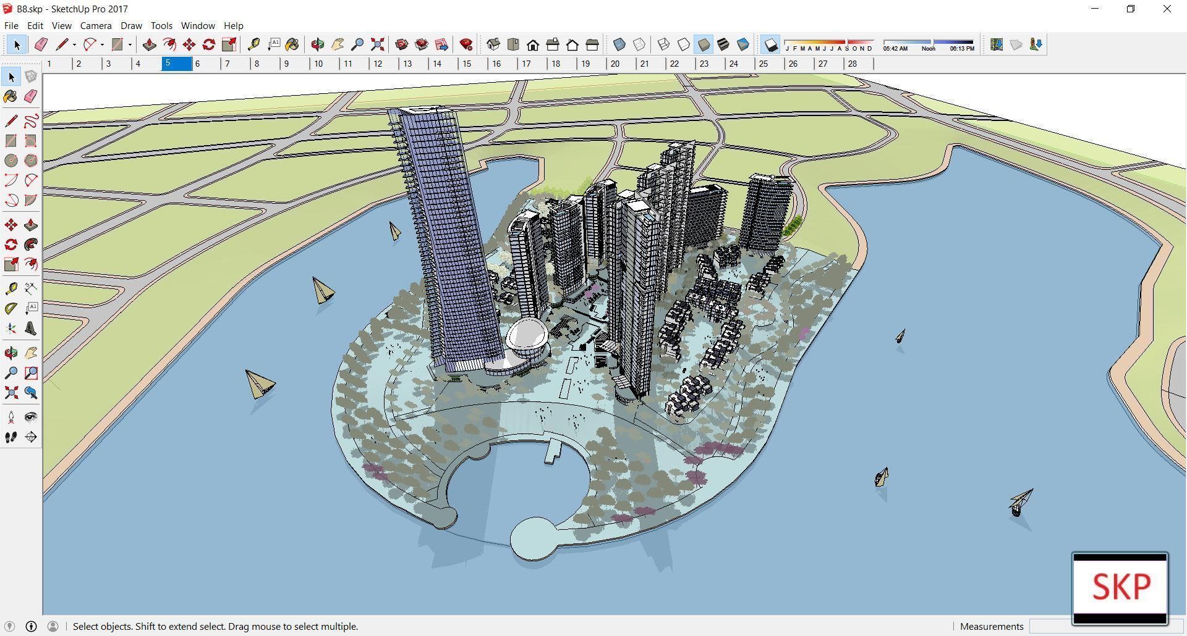Select the Scale tool in top toolbar
This screenshot has width=1187, height=636.
pyautogui.click(x=229, y=44)
